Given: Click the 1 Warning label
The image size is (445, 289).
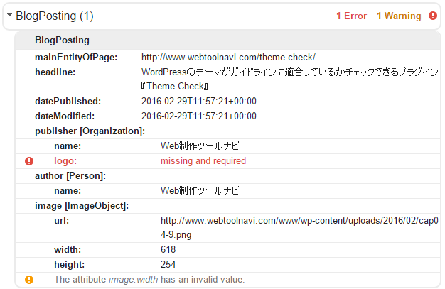Looking at the screenshot, I should coord(399,16).
